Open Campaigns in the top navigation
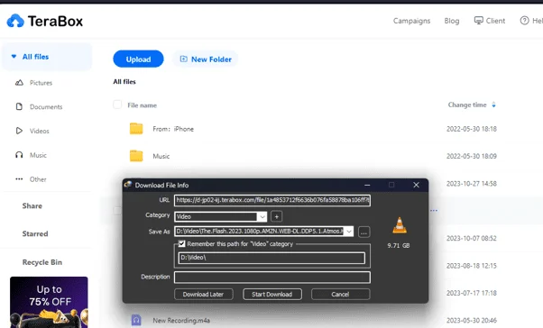The width and height of the screenshot is (543, 328). [x=411, y=21]
